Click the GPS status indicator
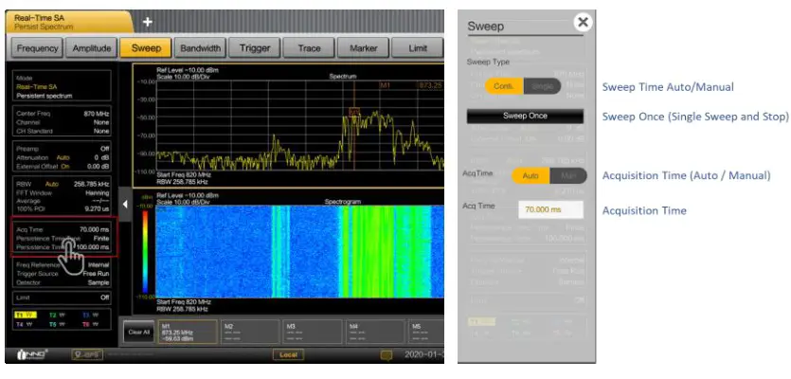 click(x=87, y=354)
